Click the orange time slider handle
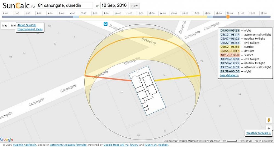274x147 pixels. pos(228,17)
